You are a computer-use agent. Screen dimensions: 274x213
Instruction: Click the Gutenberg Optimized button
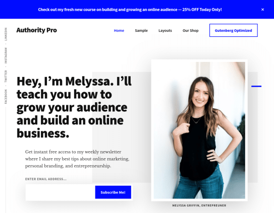(234, 30)
